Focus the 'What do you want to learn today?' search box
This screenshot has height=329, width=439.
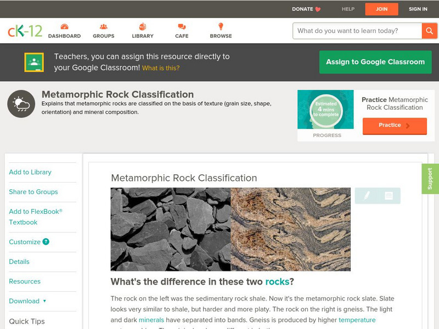click(x=357, y=31)
